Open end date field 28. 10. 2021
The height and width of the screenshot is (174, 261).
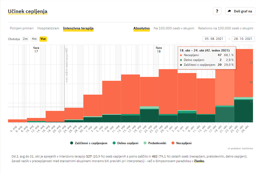point(243,39)
